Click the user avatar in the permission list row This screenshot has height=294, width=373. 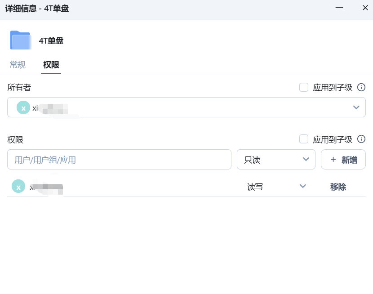click(18, 186)
